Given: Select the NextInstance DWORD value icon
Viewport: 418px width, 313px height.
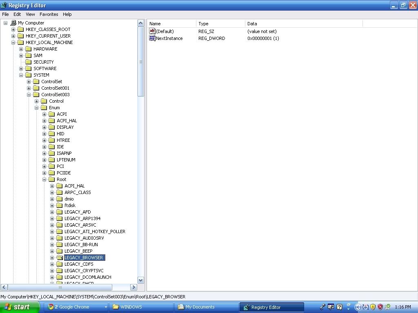Looking at the screenshot, I should click(152, 38).
